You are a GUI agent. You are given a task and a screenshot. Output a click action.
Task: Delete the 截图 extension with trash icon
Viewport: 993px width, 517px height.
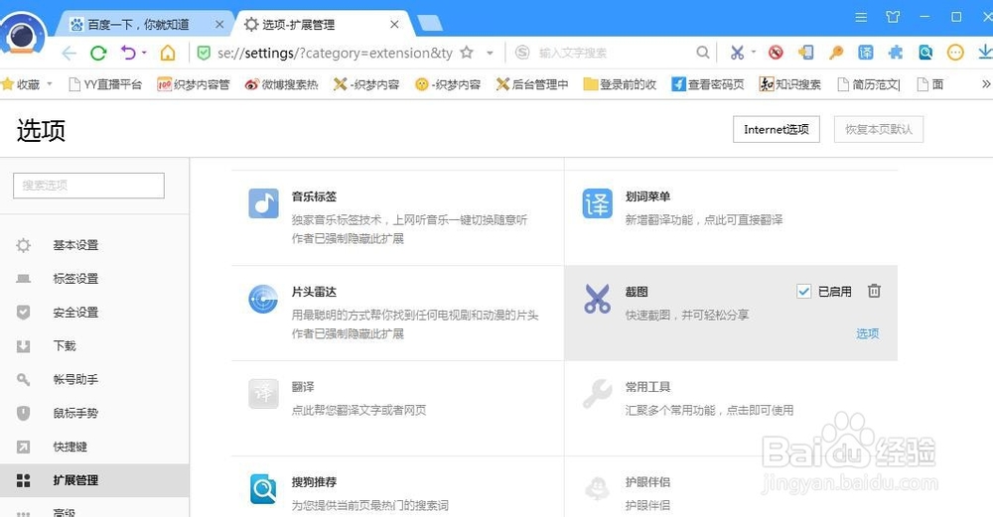pyautogui.click(x=874, y=291)
